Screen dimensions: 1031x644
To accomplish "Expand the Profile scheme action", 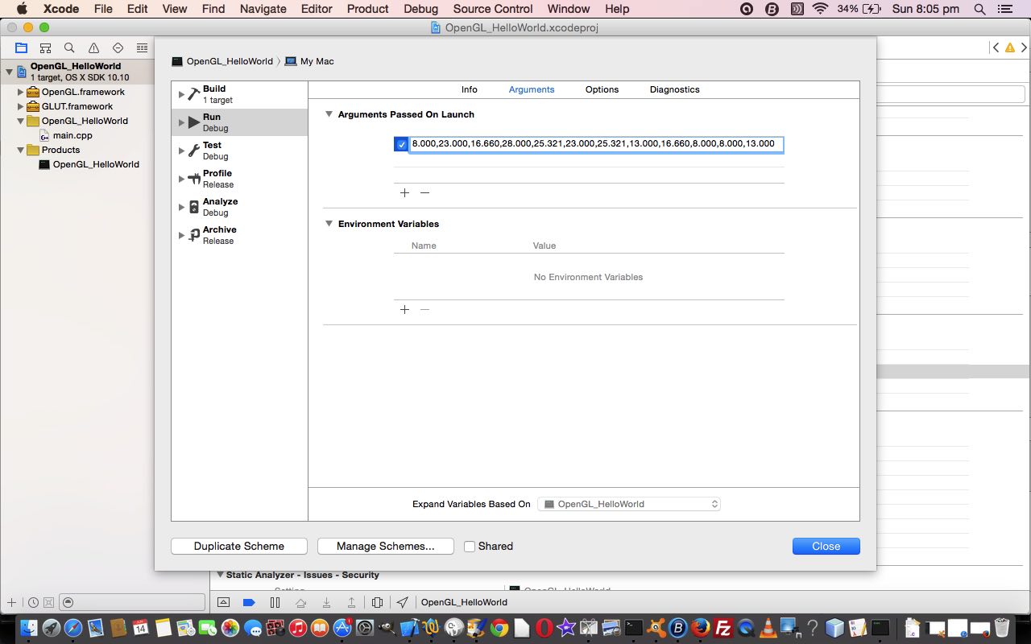I will (x=181, y=179).
